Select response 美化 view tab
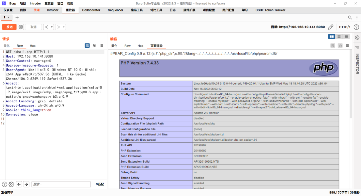This screenshot has width=361, height=196. tap(114, 46)
